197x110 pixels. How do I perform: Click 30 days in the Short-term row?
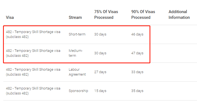coord(100,34)
